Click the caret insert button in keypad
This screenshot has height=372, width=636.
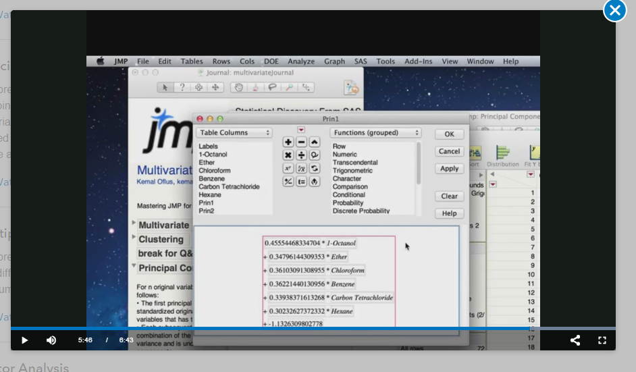click(x=315, y=142)
